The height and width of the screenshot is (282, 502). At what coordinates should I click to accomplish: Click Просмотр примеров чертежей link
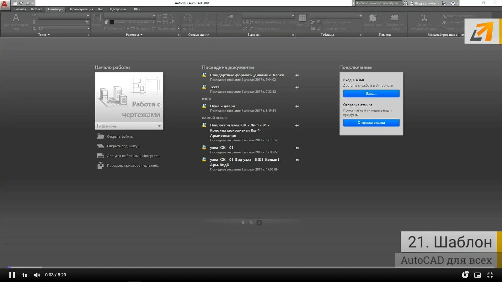coord(133,166)
